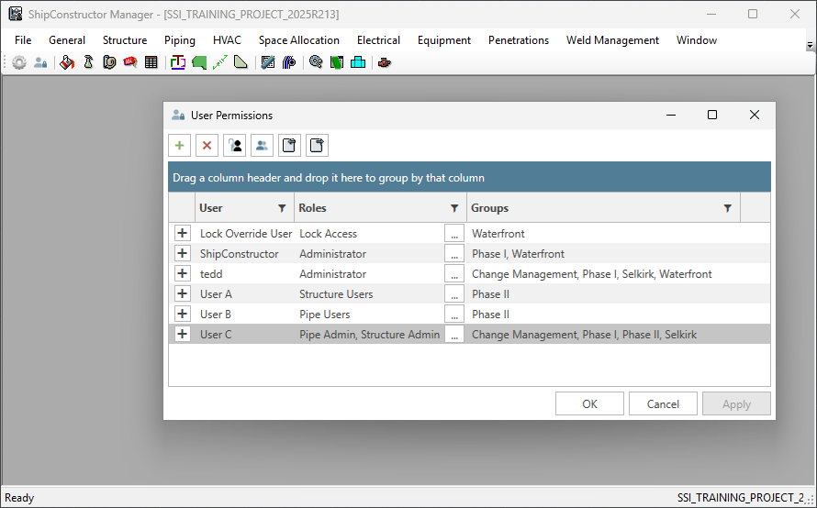Click the export permissions clipboard icon
This screenshot has width=817, height=508.
[x=317, y=145]
